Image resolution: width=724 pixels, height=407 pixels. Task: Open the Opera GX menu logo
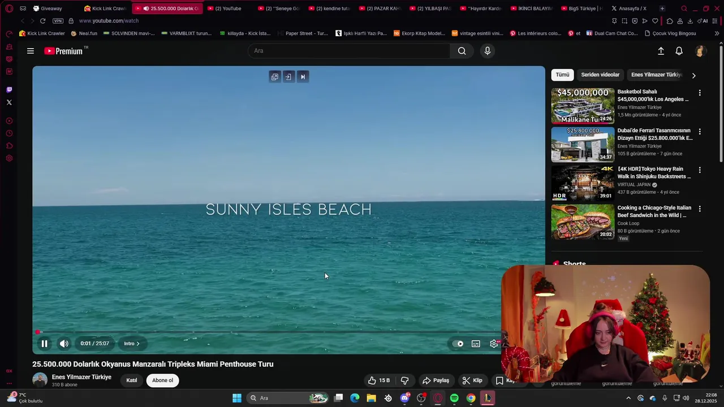pos(9,8)
